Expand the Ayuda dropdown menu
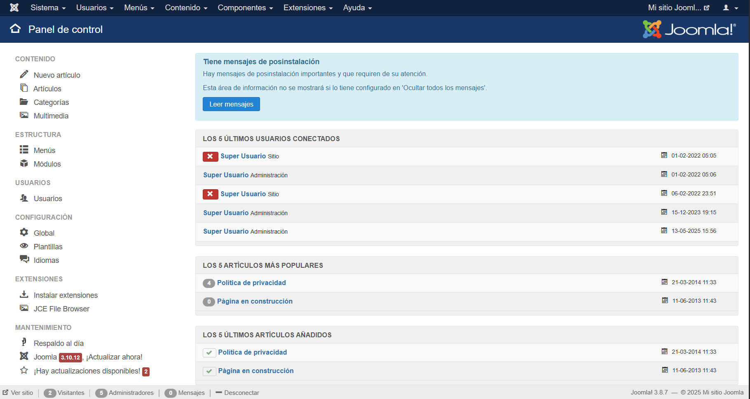 pos(357,8)
